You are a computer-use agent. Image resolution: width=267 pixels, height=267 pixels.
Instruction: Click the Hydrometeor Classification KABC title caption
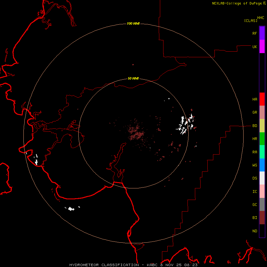pos(133,265)
